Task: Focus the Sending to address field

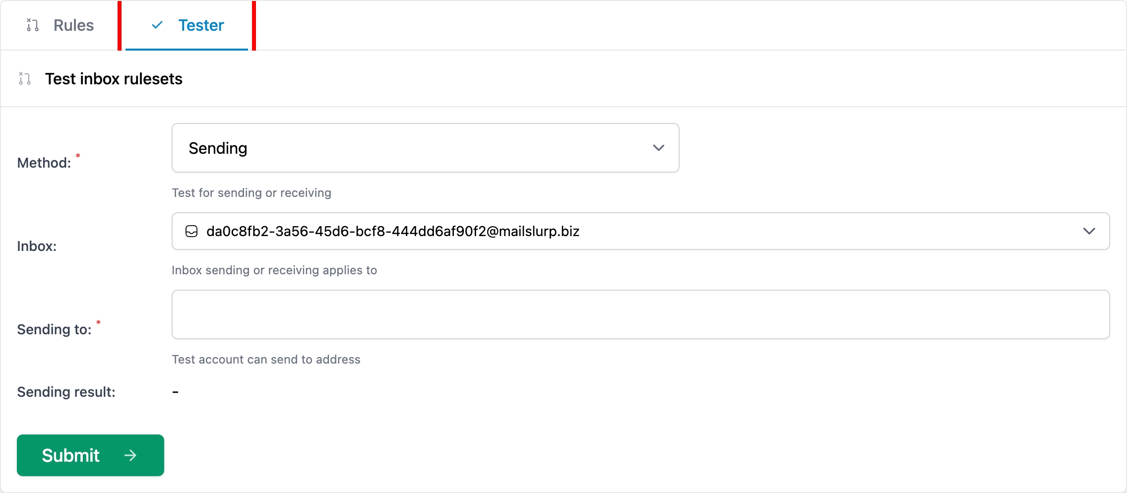Action: [x=641, y=314]
